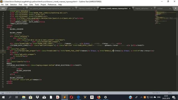
Task: Open Windows search from the taskbar
Action: (10, 97)
